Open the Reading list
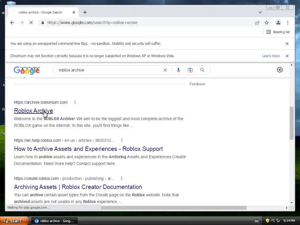 [x=278, y=32]
